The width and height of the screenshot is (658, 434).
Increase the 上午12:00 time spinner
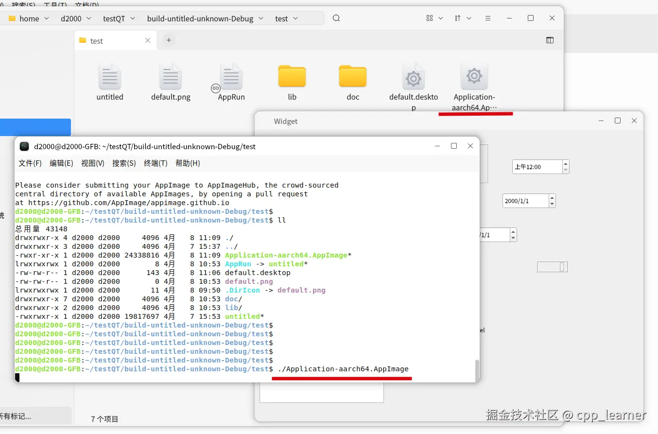pos(566,163)
